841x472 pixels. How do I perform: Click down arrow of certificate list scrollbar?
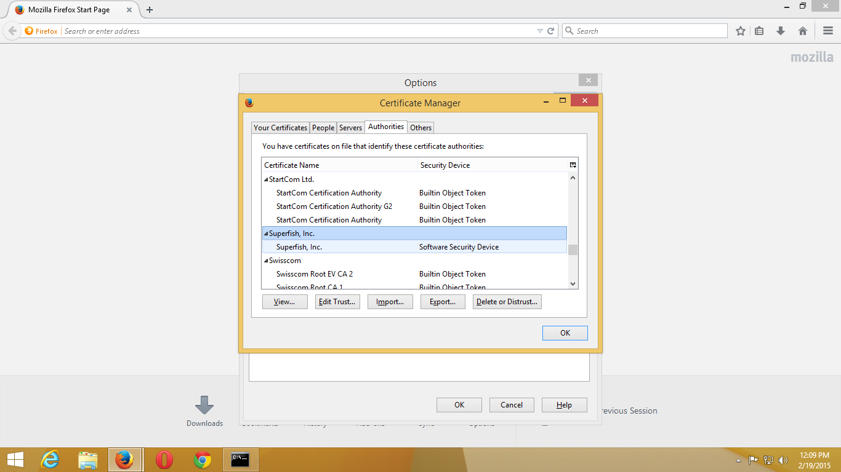[573, 283]
